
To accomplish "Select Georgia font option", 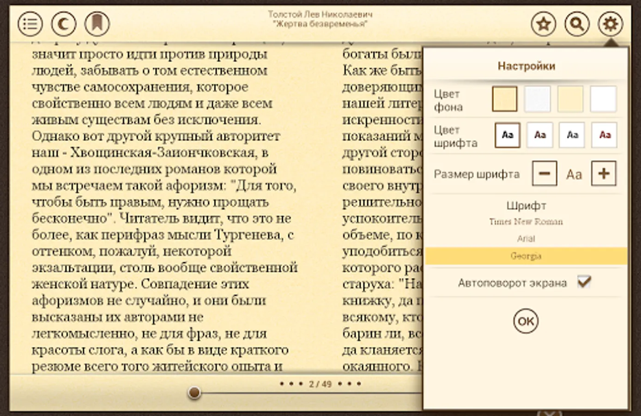I will click(x=526, y=256).
